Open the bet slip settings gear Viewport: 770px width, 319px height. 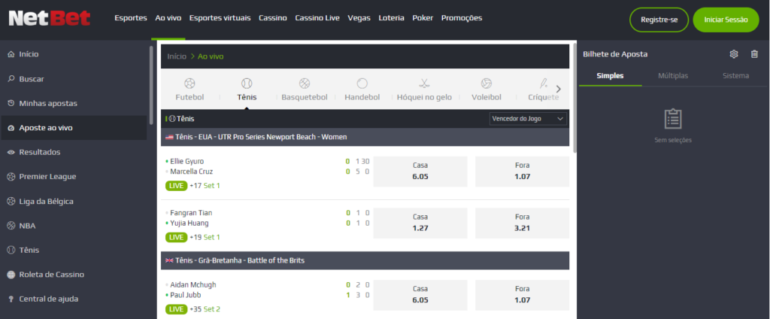(x=734, y=54)
